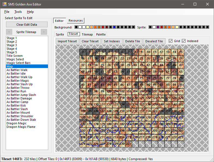Open the Palette sub-tab
This screenshot has width=214, height=162.
coord(101,34)
